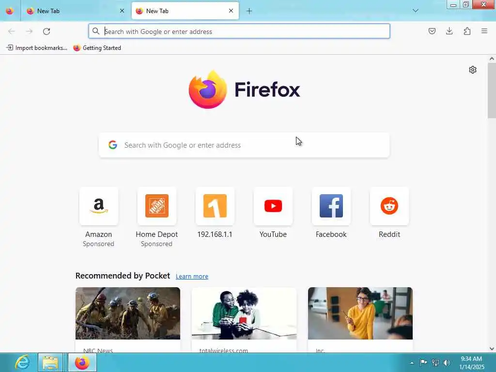Open the NBC News firefighters story thumbnail
The image size is (496, 372).
point(128,313)
